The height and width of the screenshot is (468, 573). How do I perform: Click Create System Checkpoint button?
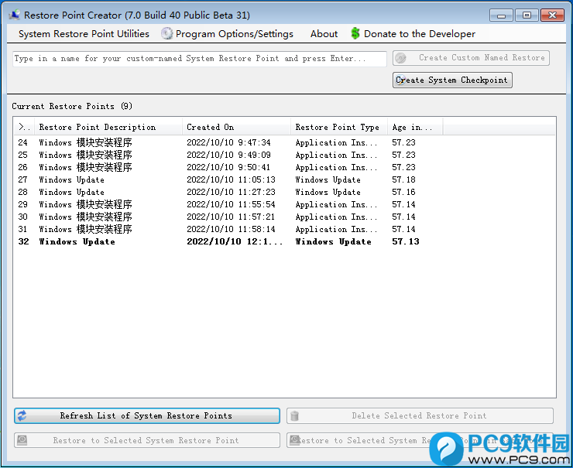(x=452, y=80)
